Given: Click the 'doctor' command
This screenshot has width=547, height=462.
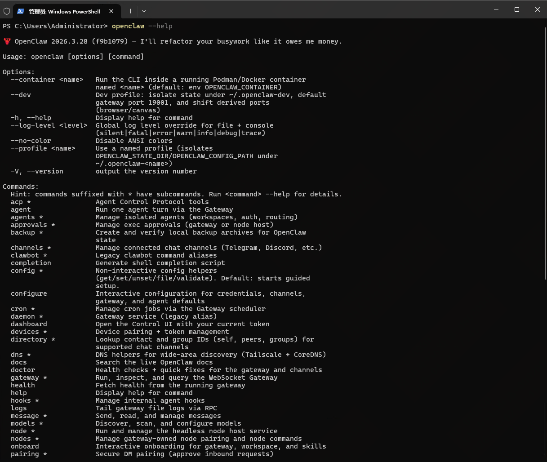Looking at the screenshot, I should [23, 370].
